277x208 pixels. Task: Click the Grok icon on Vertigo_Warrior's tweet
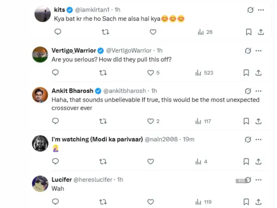pos(248,50)
